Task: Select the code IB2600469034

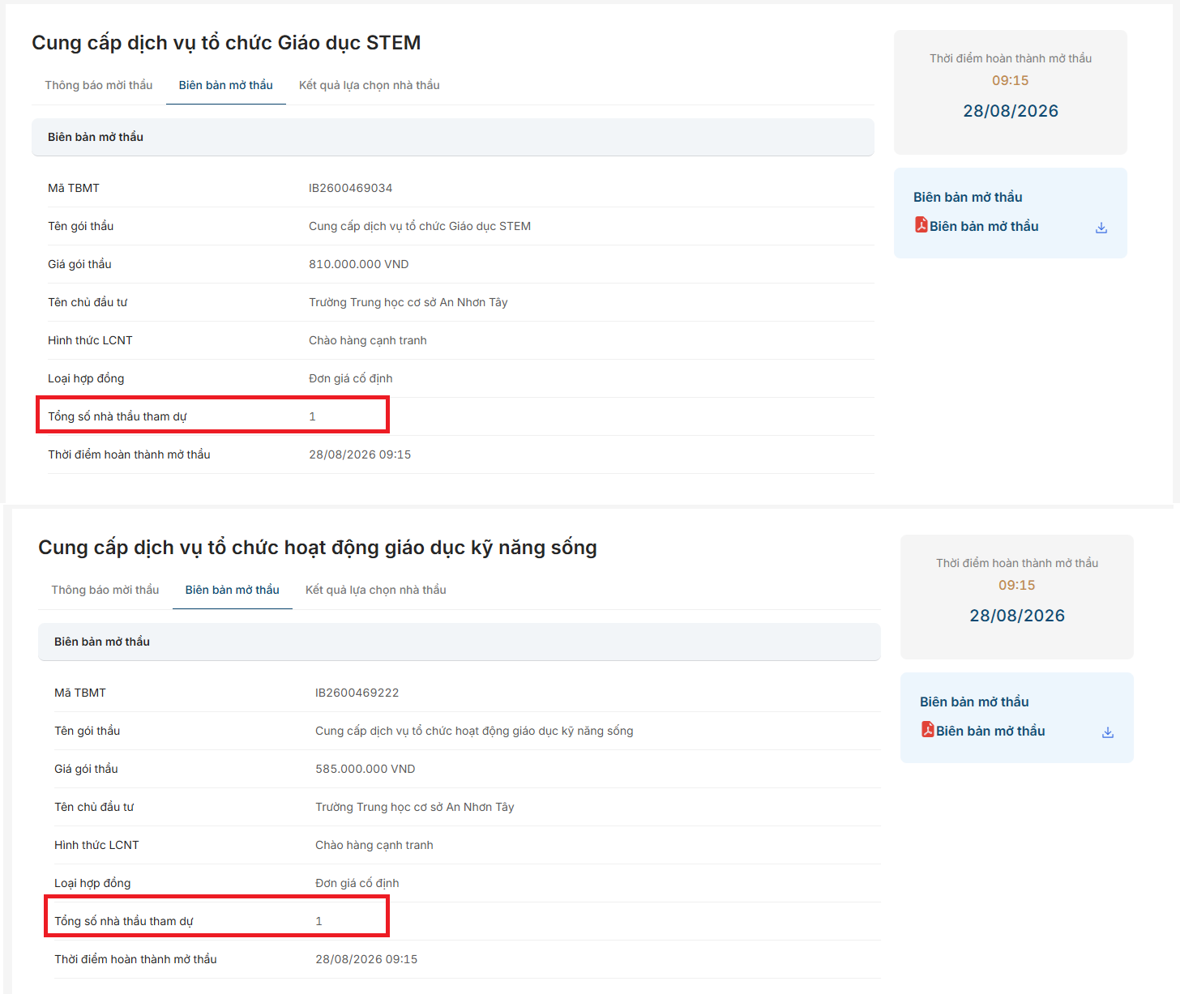Action: click(351, 188)
